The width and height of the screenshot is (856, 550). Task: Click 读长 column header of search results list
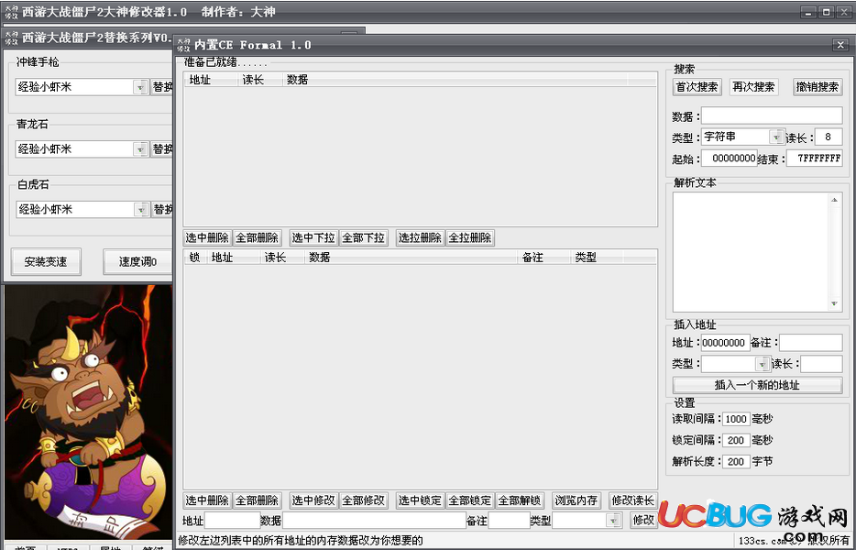[x=260, y=80]
